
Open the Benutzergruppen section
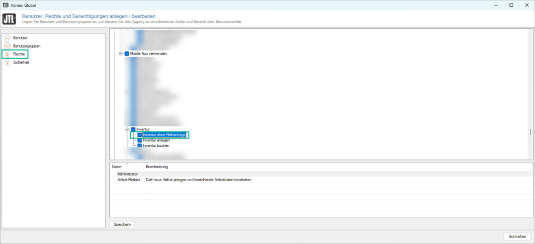[x=27, y=46]
